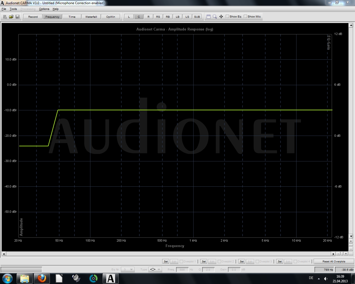
Task: Toggle the Overplot 3 checkbox
Action: pyautogui.click(x=257, y=261)
